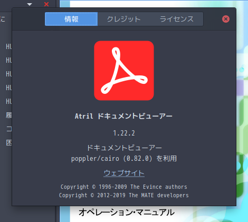Screen dimensions: 248x222
Task: Close the sidebar with the red X
Action: [x=46, y=4]
